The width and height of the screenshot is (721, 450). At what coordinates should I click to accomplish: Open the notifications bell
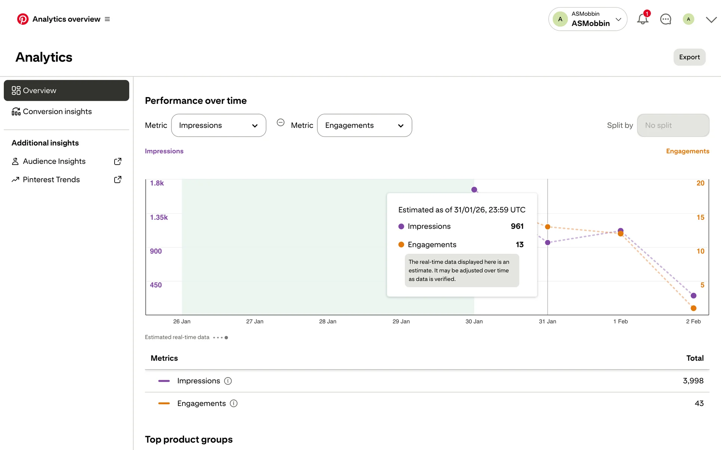coord(643,19)
